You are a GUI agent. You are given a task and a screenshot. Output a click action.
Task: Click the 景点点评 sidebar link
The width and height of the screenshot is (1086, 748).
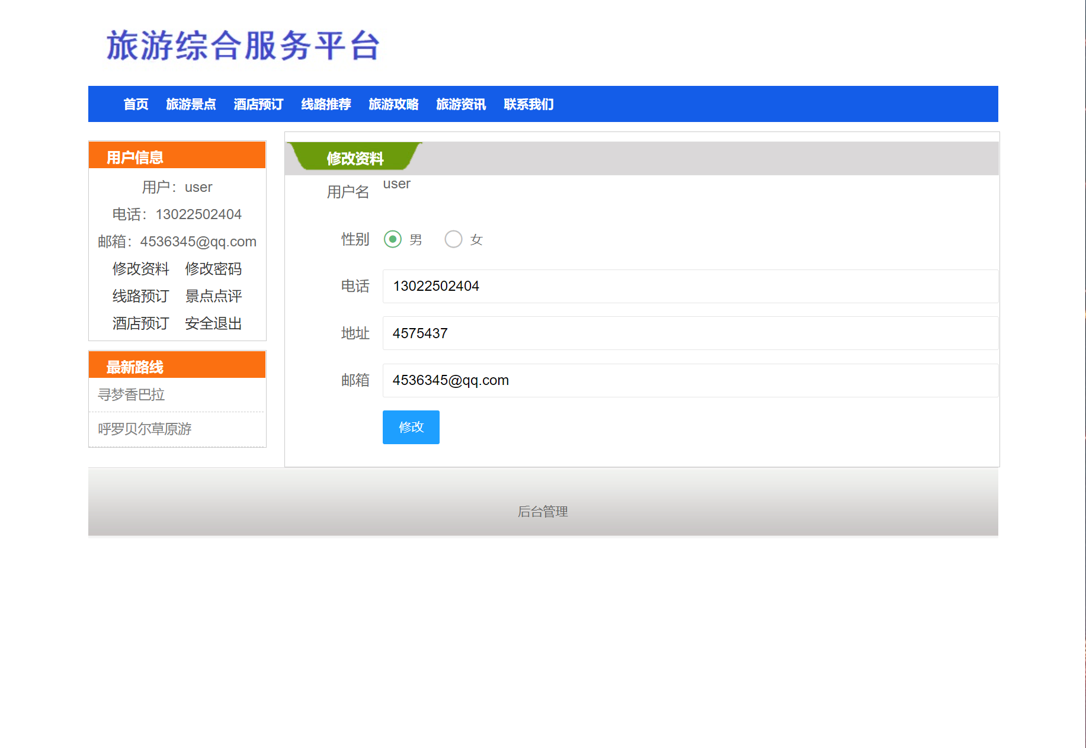[x=213, y=296]
